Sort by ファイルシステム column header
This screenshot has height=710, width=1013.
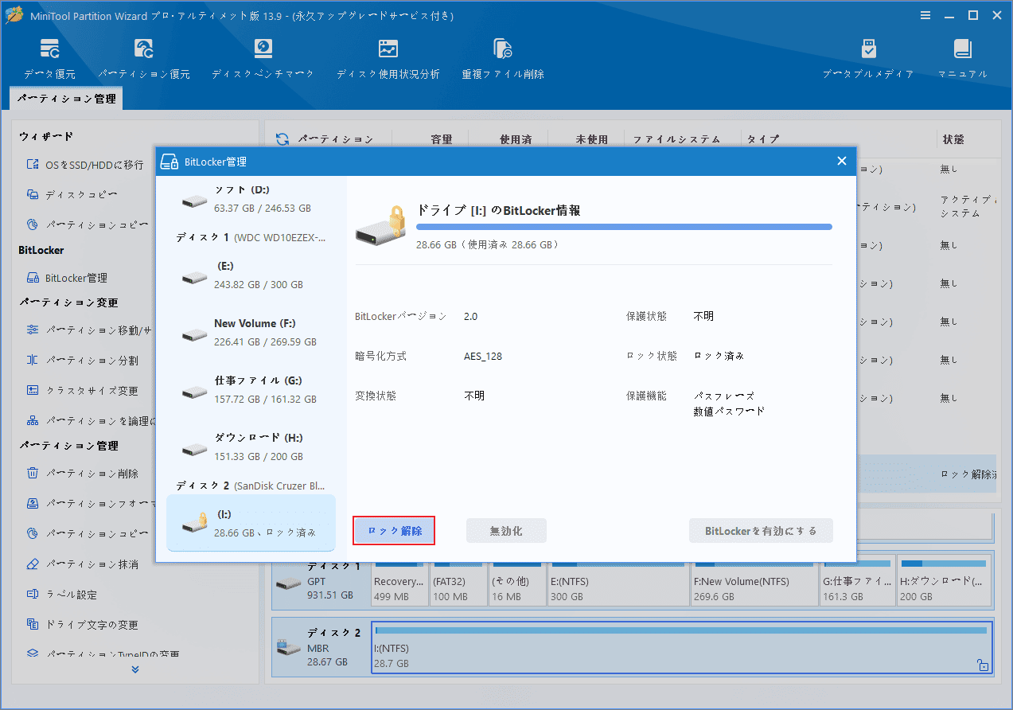click(676, 139)
